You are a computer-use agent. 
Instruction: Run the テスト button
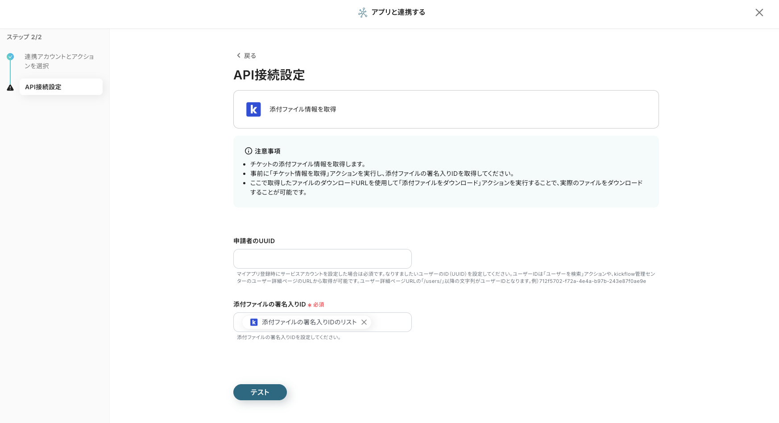260,392
